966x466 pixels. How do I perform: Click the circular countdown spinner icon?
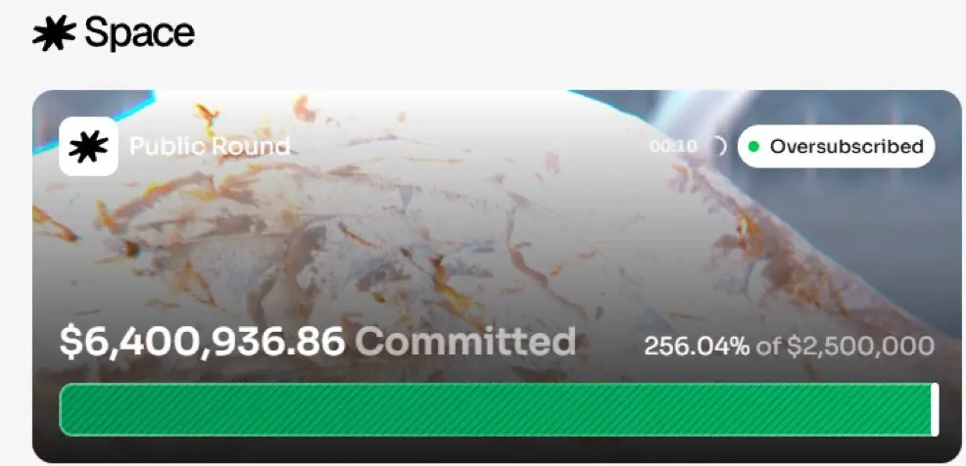pyautogui.click(x=719, y=147)
